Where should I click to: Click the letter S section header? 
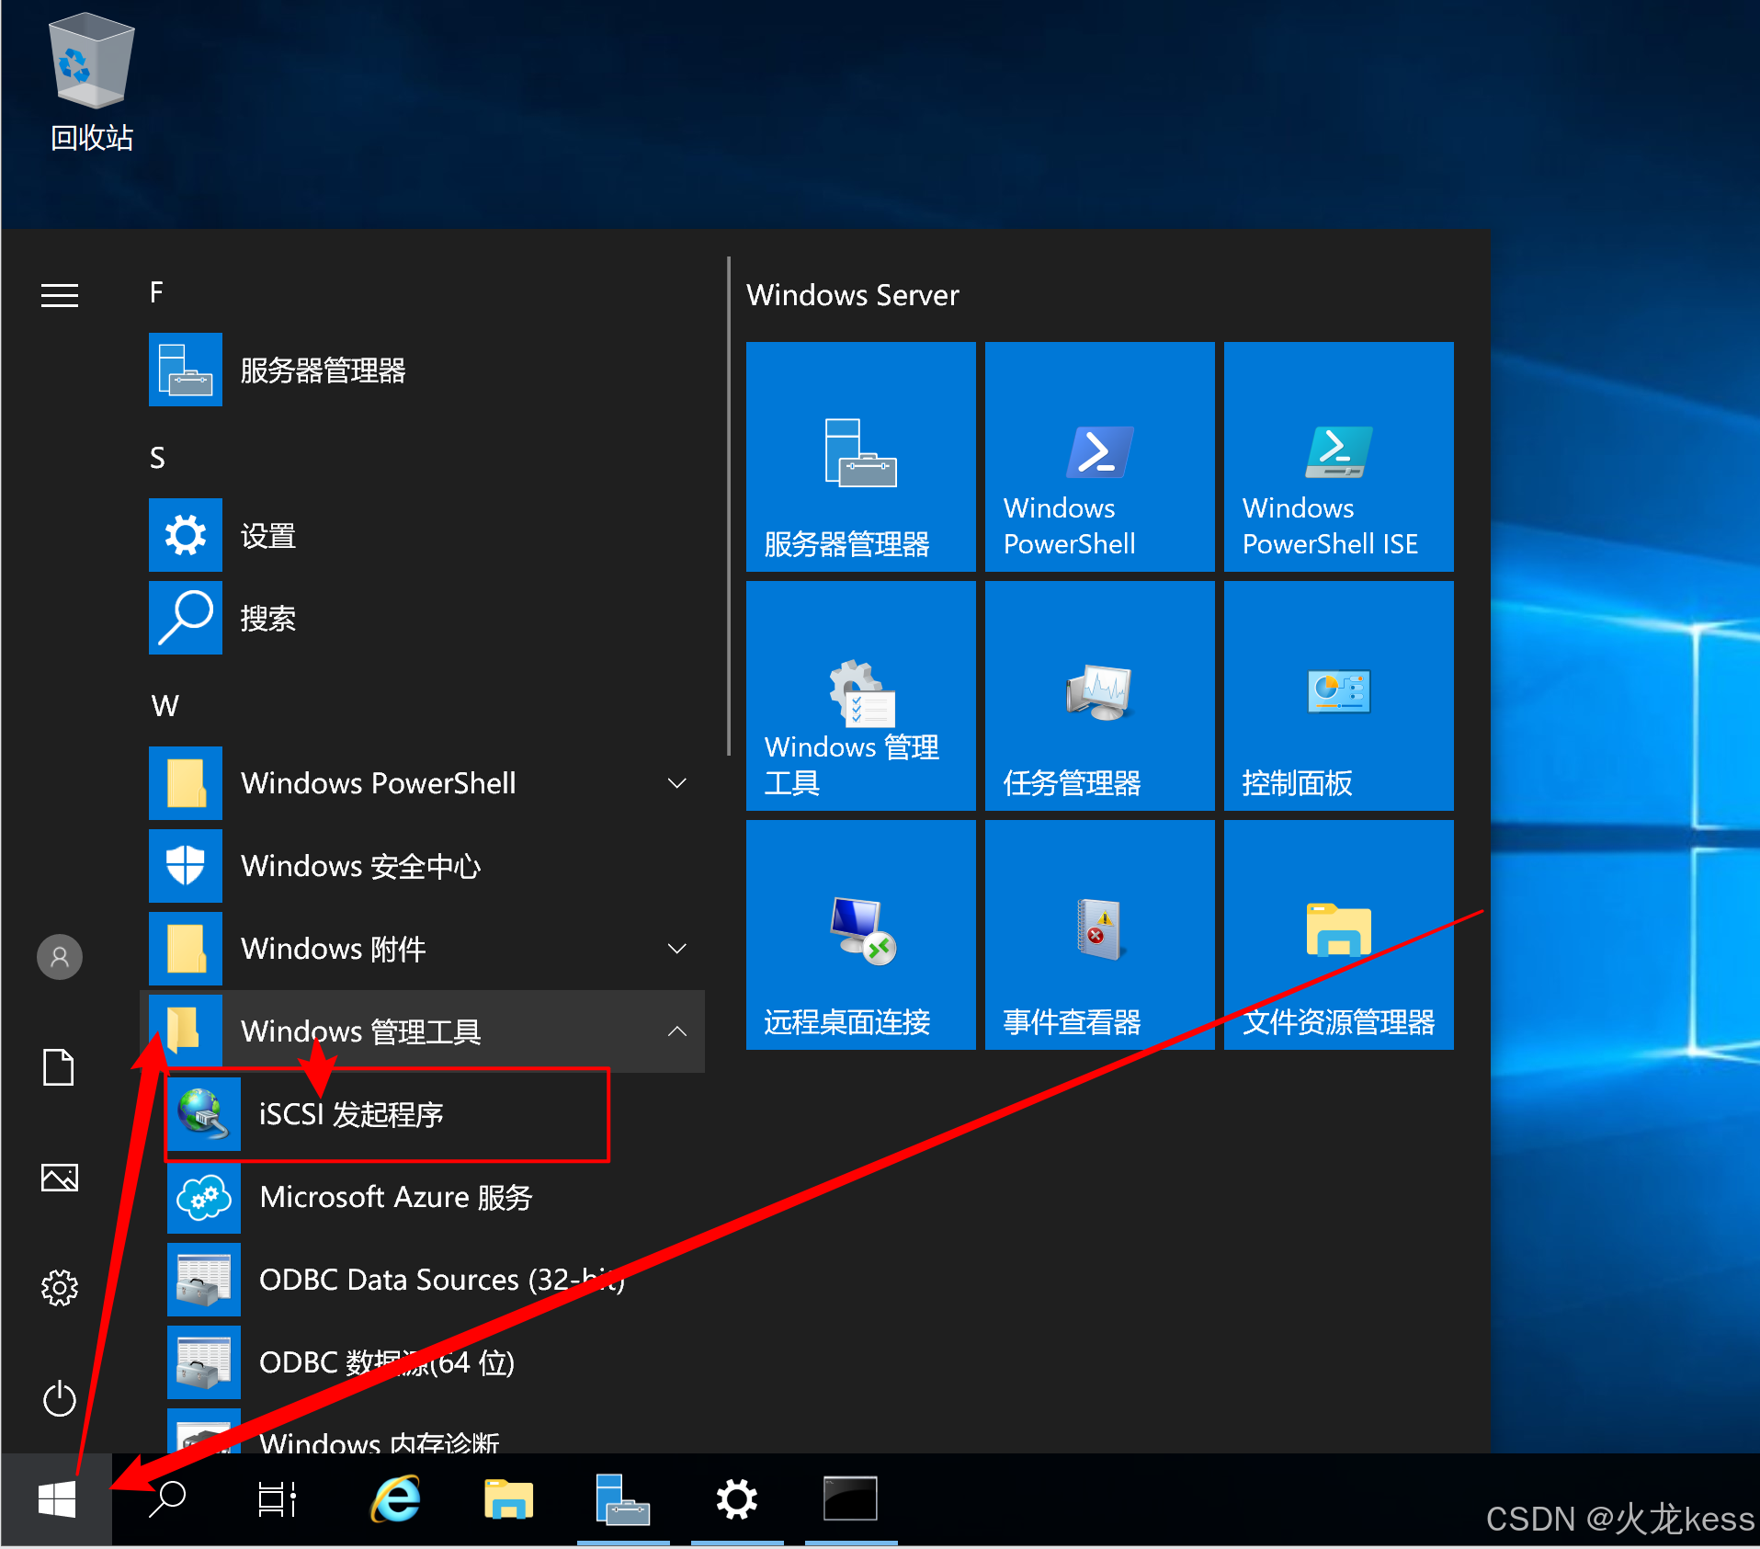click(x=157, y=458)
